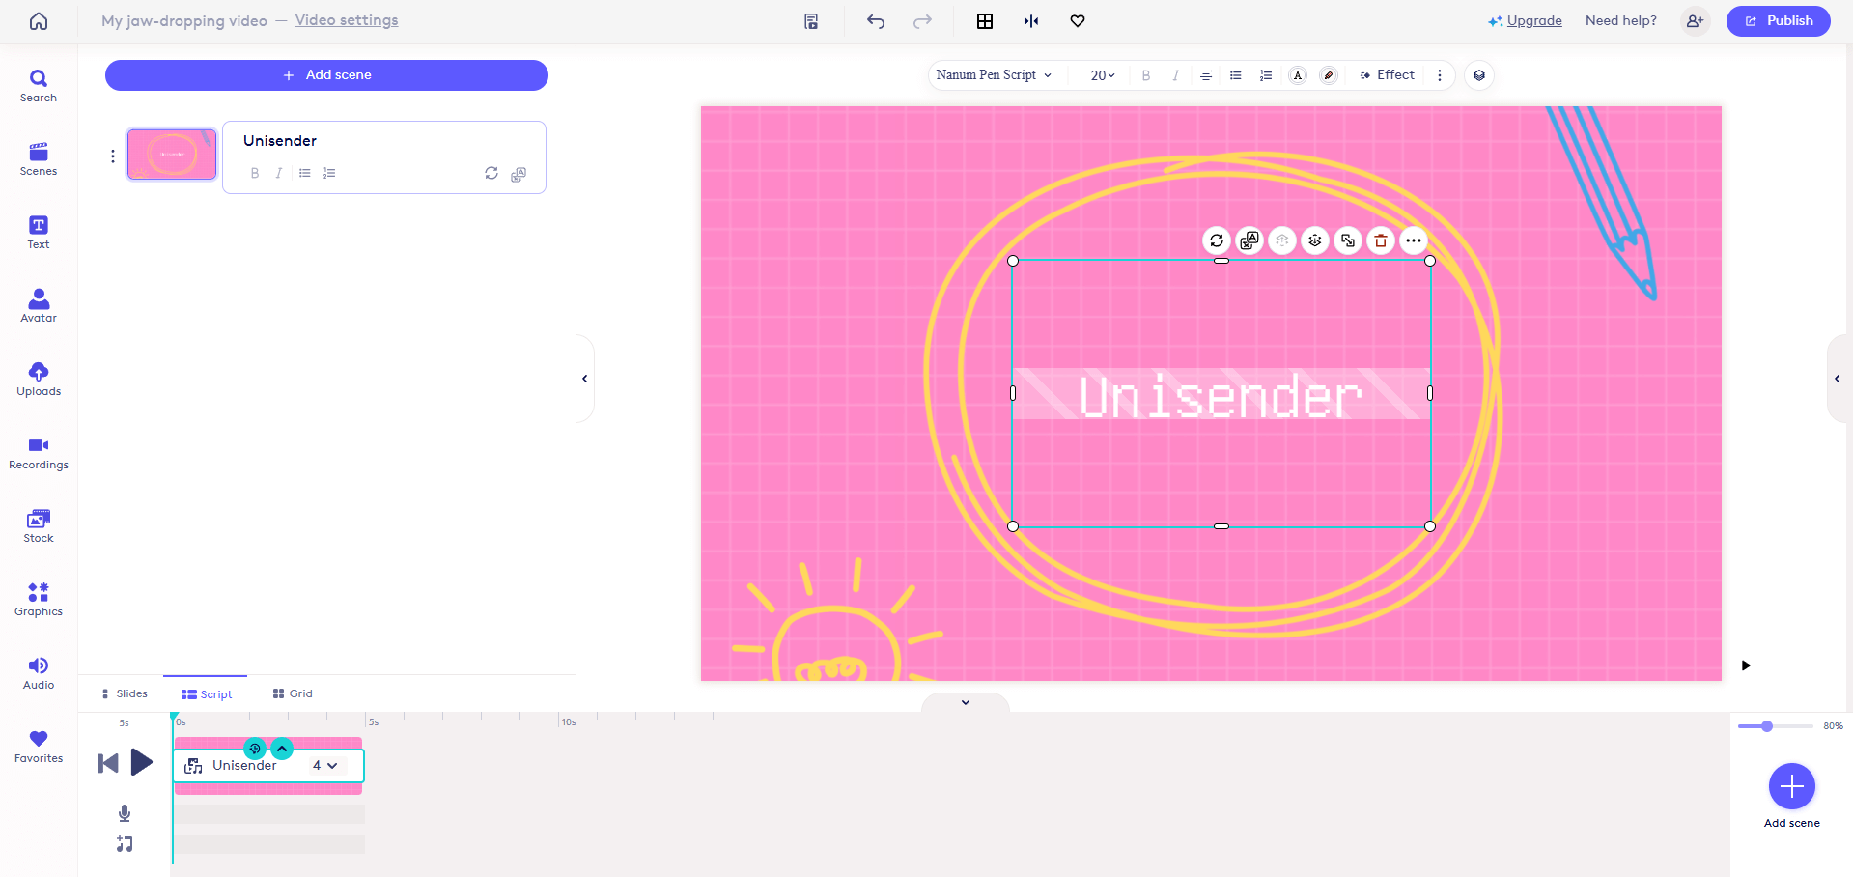
Task: Toggle italic in text formatting toolbar
Action: click(x=1175, y=75)
